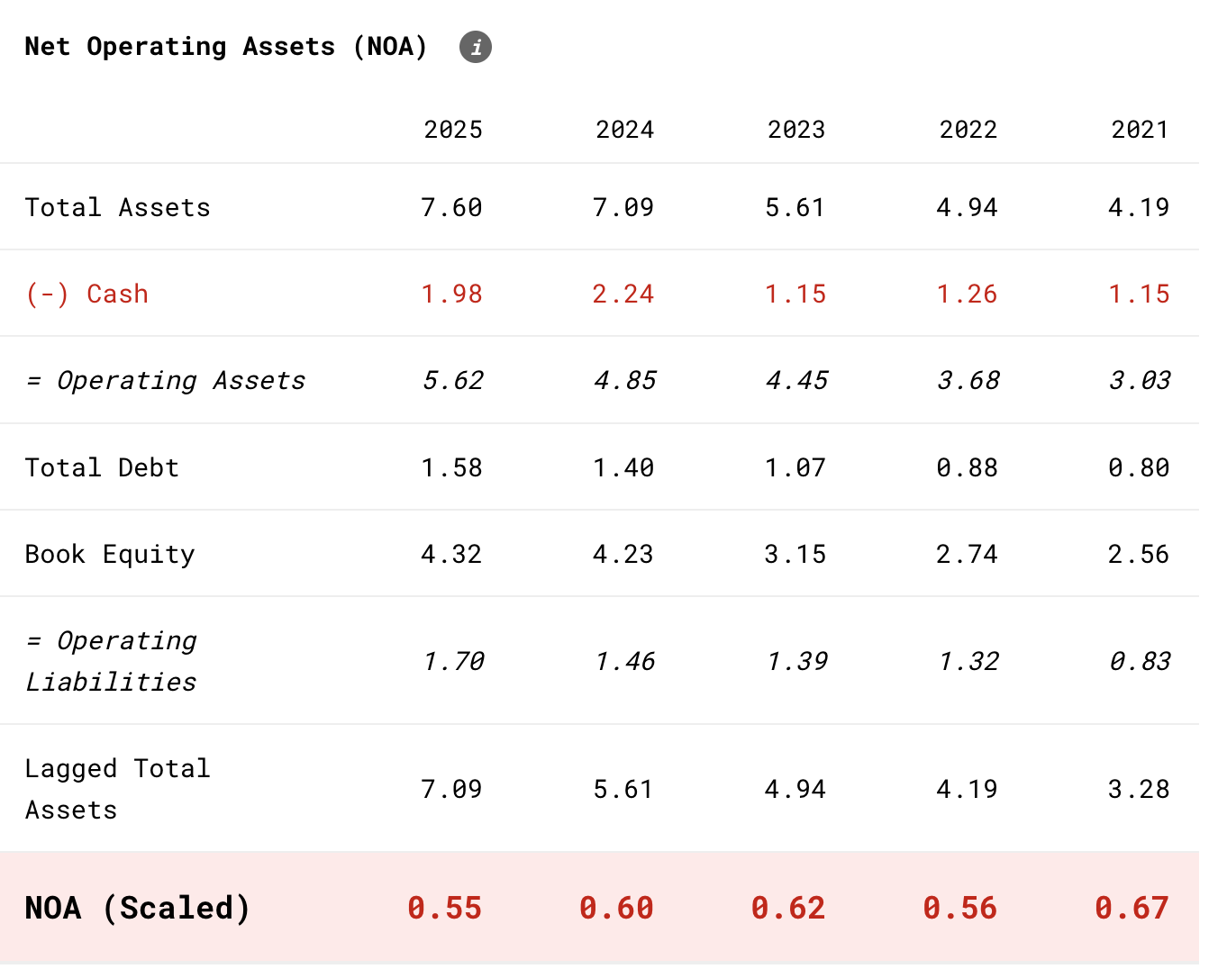Click the Book Equity row label

pyautogui.click(x=110, y=555)
